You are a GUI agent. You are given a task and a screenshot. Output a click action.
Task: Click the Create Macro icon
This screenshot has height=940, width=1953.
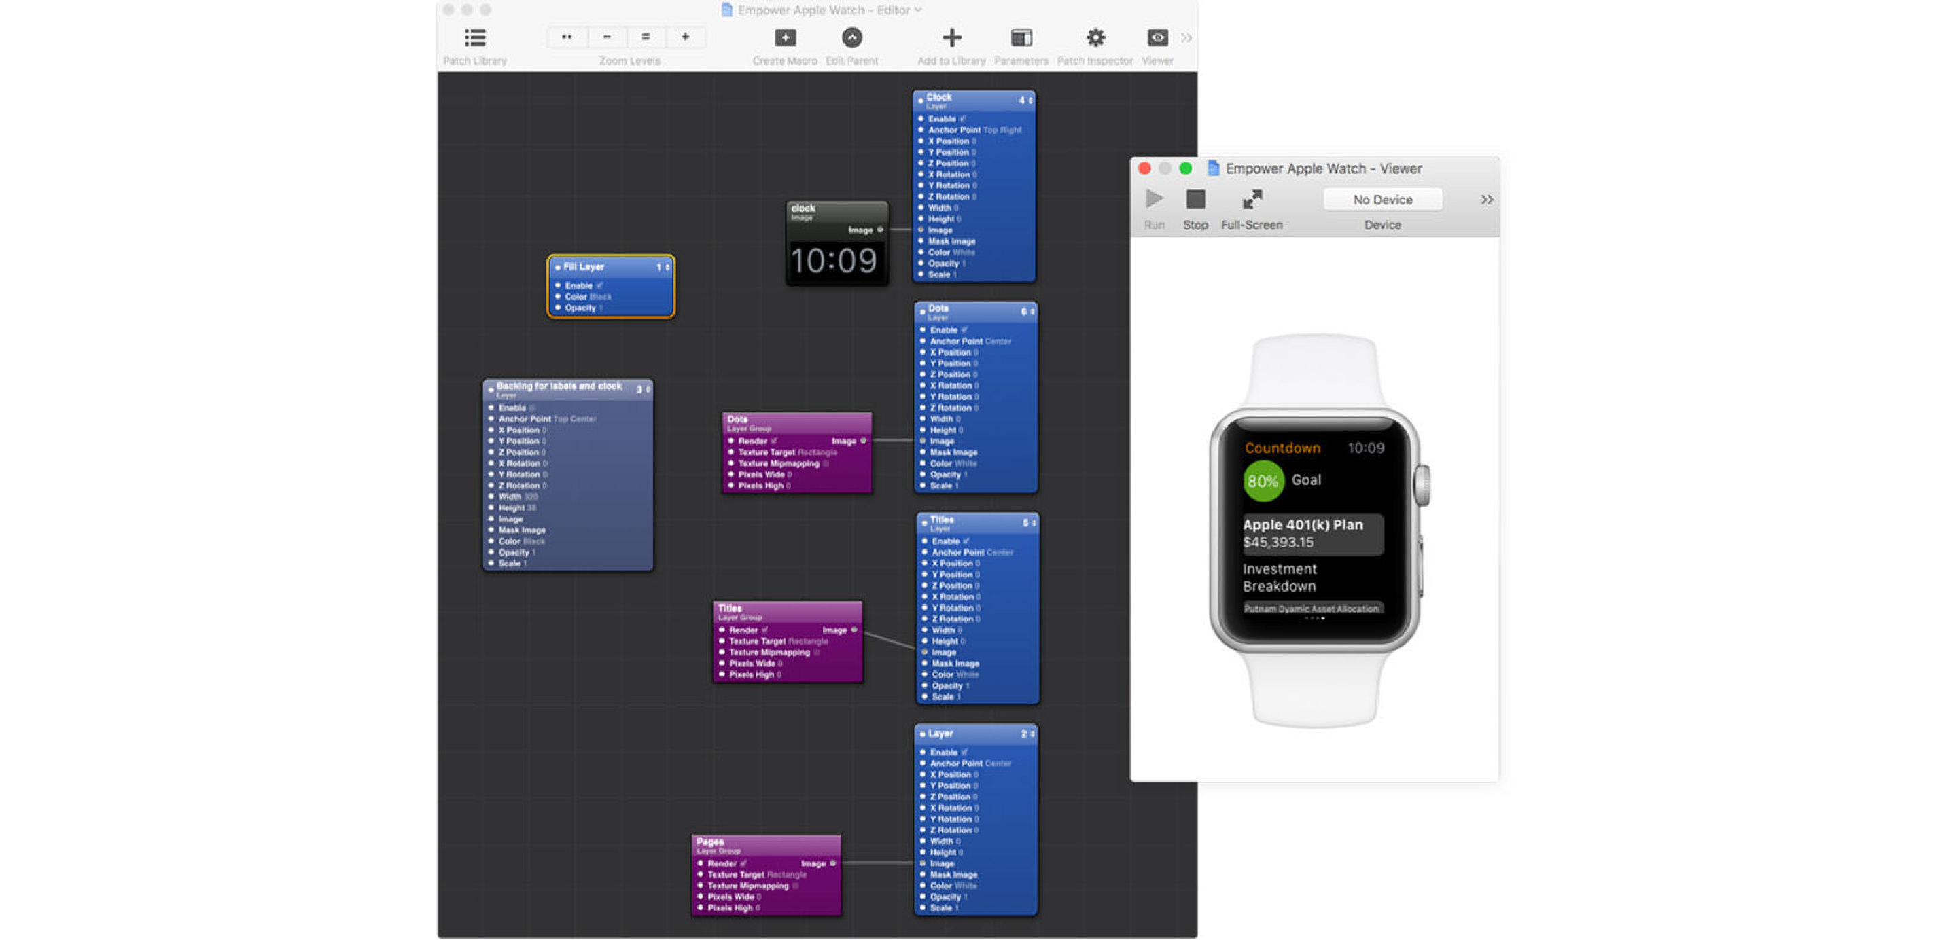click(x=785, y=37)
